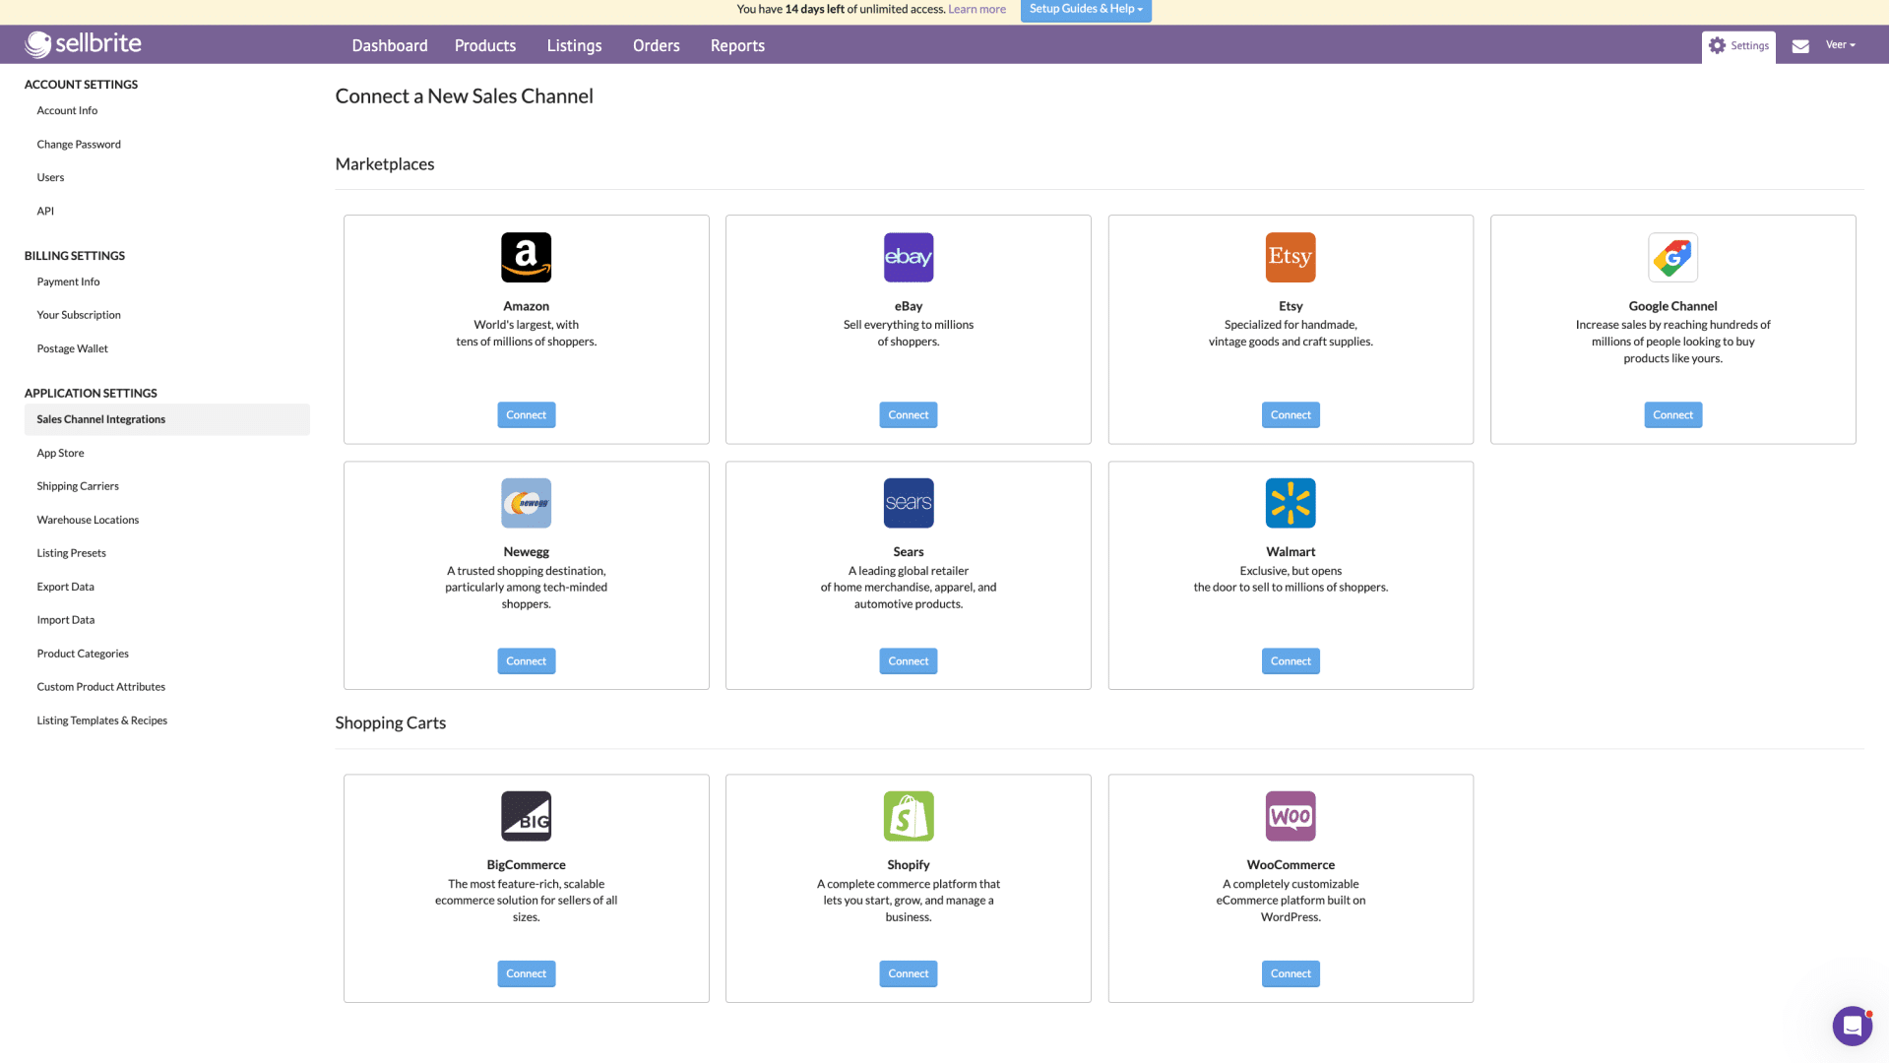View Your Subscription page
Image resolution: width=1890 pixels, height=1063 pixels.
(79, 316)
